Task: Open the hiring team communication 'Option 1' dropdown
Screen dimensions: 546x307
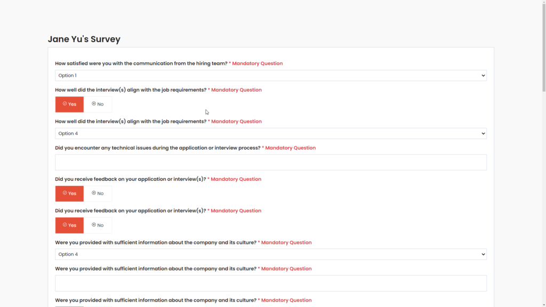Action: (270, 76)
